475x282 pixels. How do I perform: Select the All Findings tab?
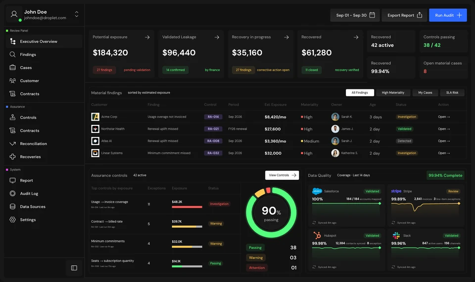click(360, 92)
